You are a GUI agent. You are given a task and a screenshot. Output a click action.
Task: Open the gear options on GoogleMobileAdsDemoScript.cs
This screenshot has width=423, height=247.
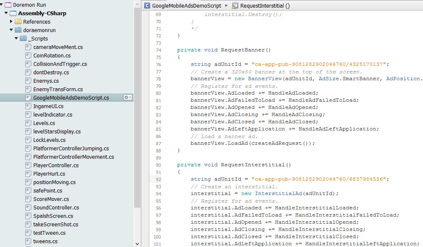click(127, 98)
